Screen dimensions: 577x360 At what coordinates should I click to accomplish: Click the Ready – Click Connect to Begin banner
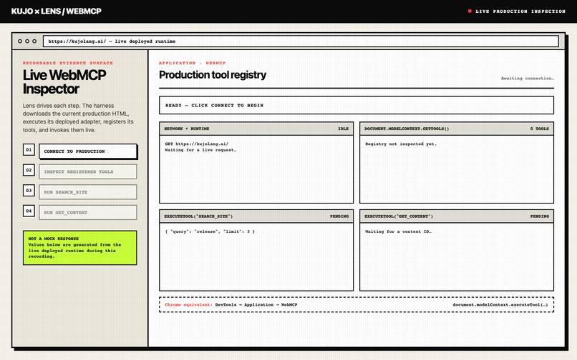pyautogui.click(x=357, y=106)
